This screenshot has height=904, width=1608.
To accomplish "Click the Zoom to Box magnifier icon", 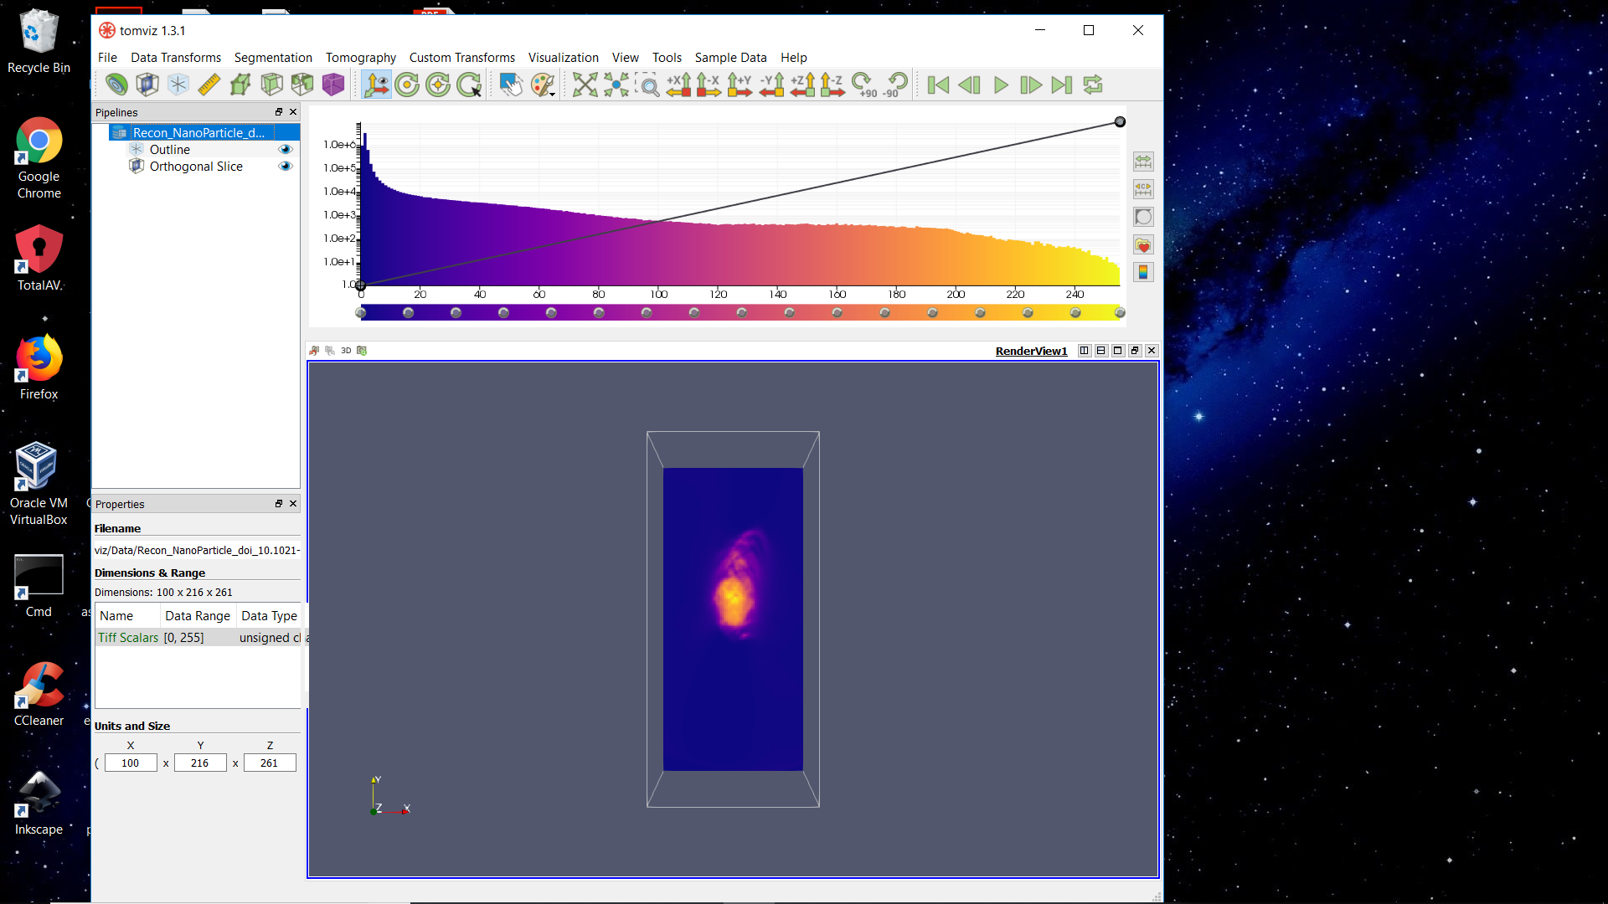I will pos(647,85).
